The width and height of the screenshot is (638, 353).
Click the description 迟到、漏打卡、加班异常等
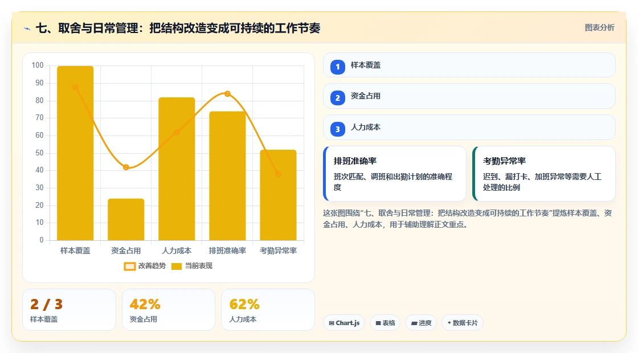pos(542,182)
